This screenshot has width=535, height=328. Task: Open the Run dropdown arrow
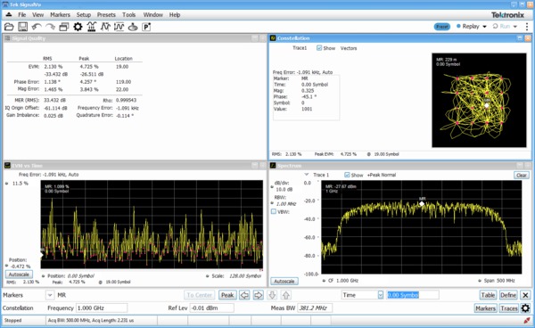[x=515, y=27]
